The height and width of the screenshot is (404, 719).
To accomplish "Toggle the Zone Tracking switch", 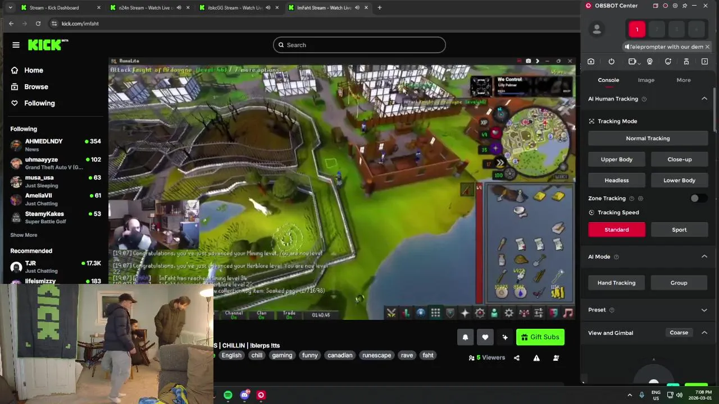I will 698,198.
